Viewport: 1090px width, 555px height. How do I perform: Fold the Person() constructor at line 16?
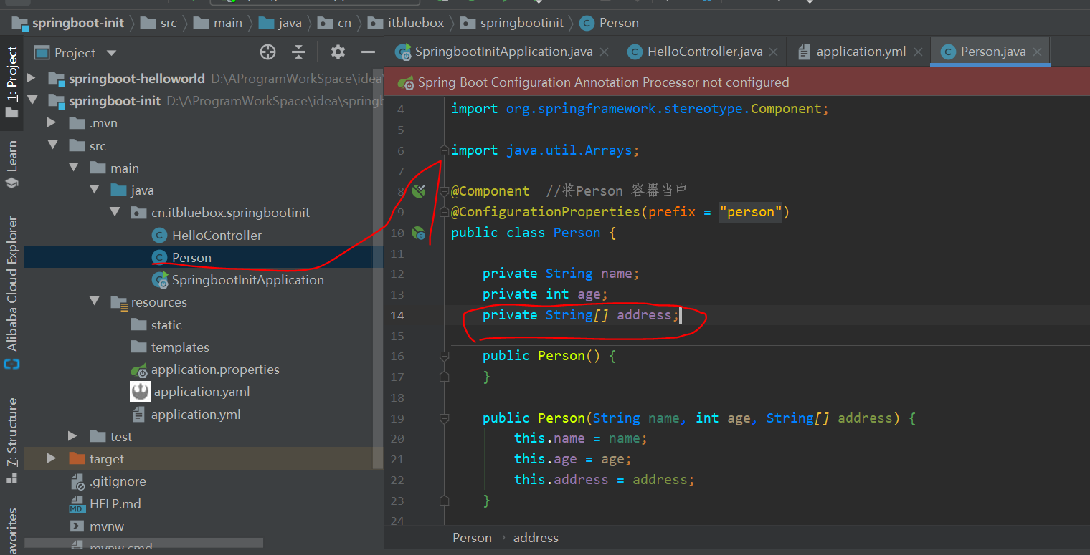[444, 355]
